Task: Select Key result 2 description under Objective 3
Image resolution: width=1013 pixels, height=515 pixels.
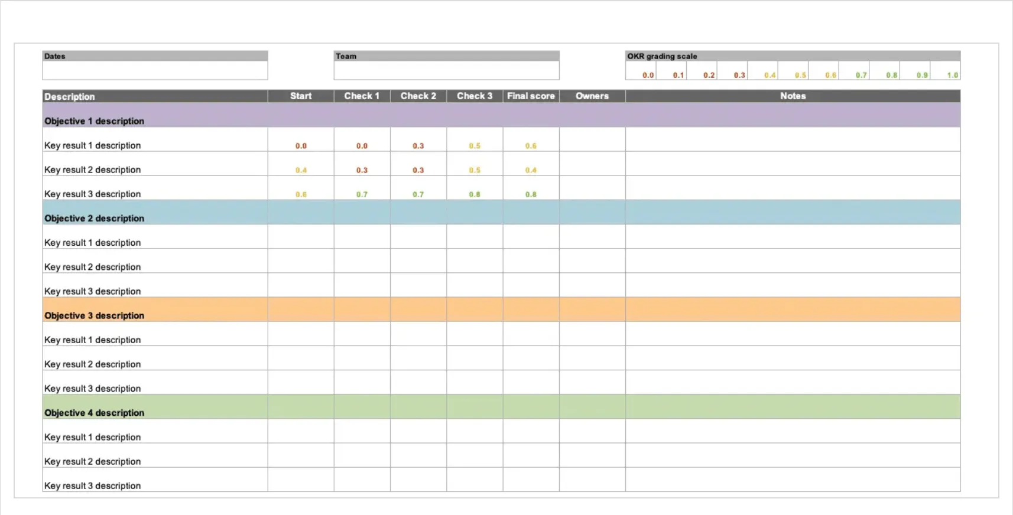Action: click(92, 364)
